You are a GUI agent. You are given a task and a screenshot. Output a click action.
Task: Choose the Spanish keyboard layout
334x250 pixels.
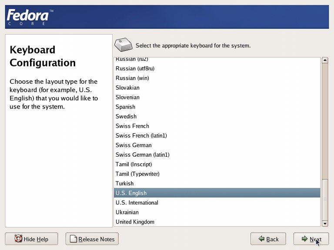125,107
